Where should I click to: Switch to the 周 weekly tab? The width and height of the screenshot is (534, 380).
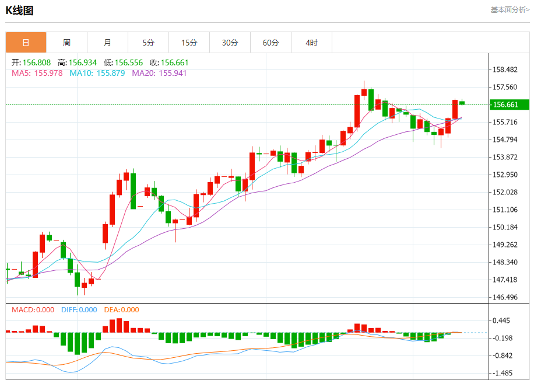pos(66,43)
